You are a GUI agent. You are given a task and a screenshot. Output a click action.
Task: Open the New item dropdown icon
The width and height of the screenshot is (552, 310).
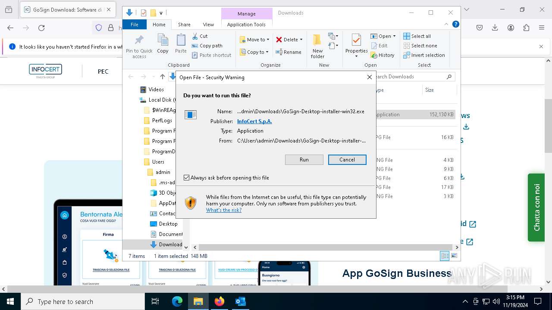(x=333, y=36)
